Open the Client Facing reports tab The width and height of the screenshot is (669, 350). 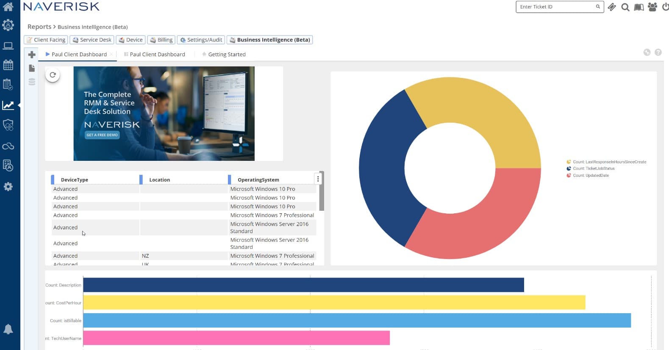[46, 40]
